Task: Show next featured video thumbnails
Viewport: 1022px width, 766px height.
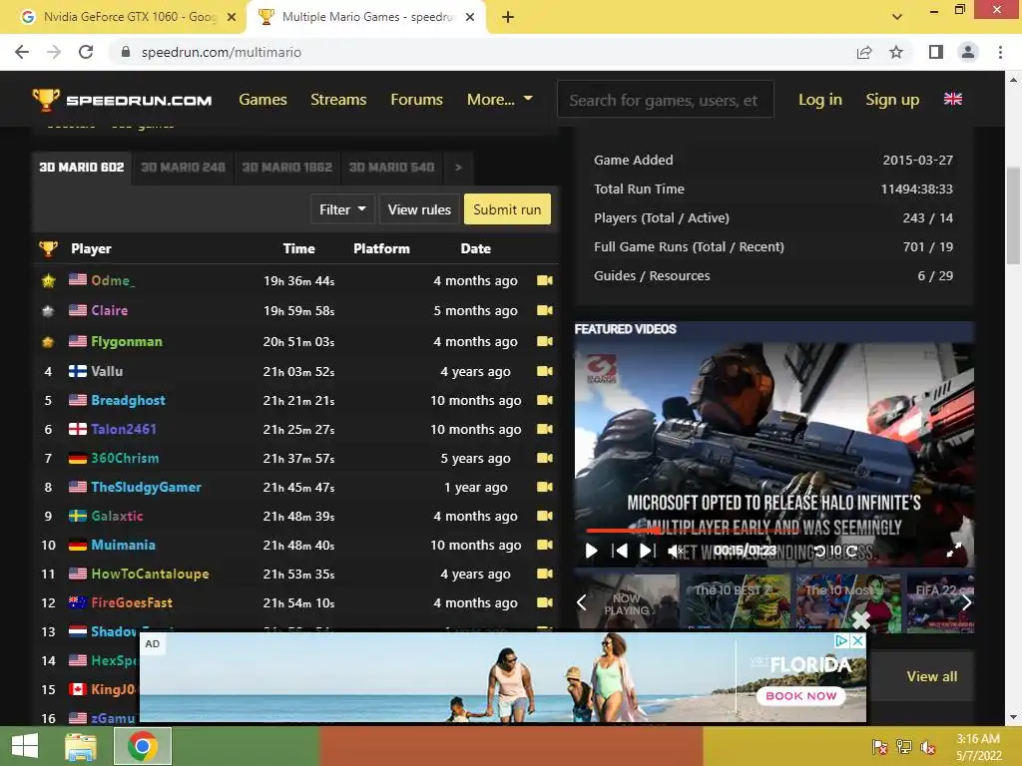Action: pos(966,602)
